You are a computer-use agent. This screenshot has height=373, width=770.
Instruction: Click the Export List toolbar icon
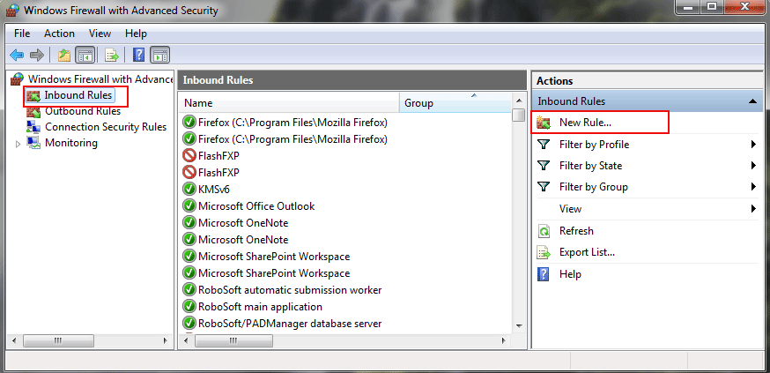(x=112, y=55)
